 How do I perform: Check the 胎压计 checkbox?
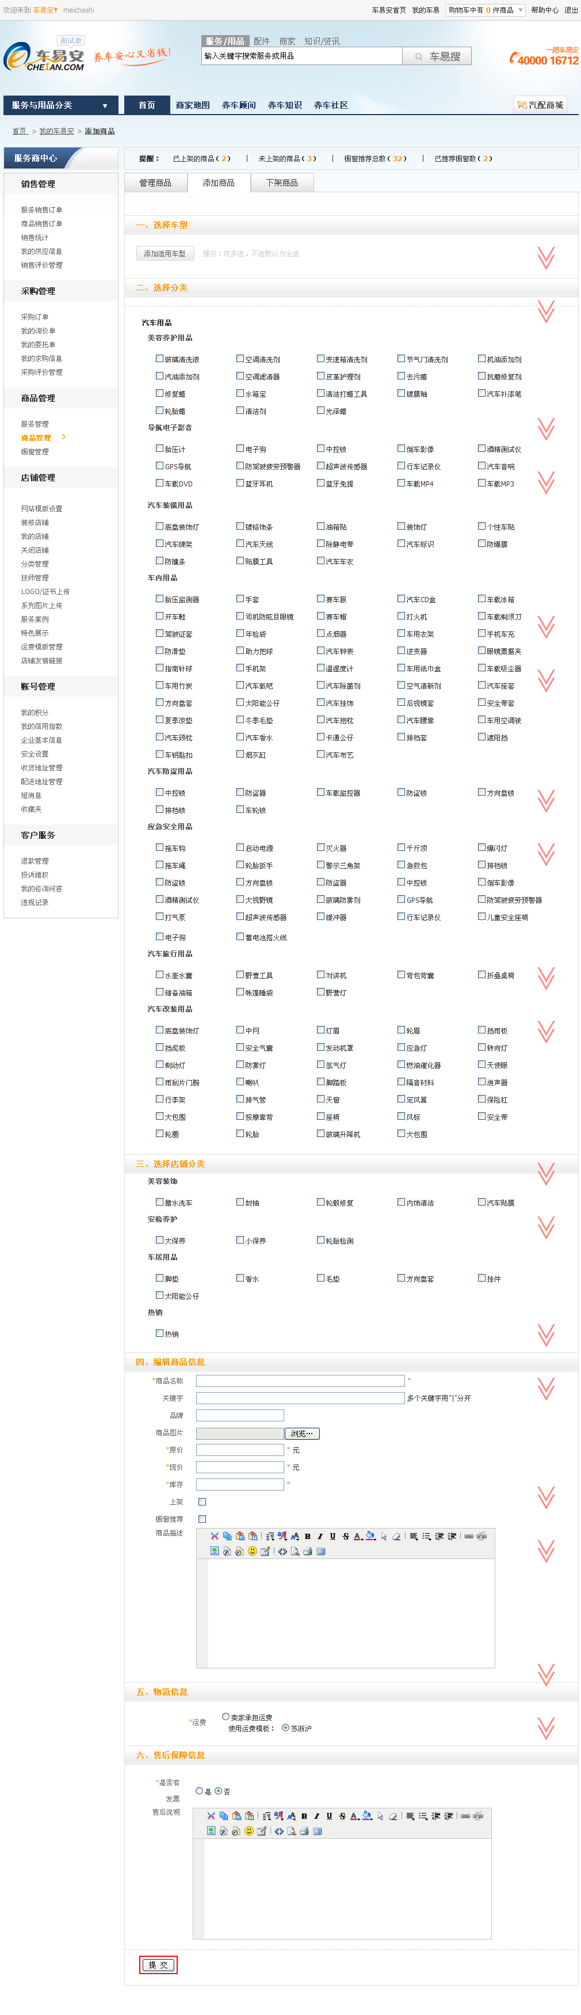tap(159, 448)
